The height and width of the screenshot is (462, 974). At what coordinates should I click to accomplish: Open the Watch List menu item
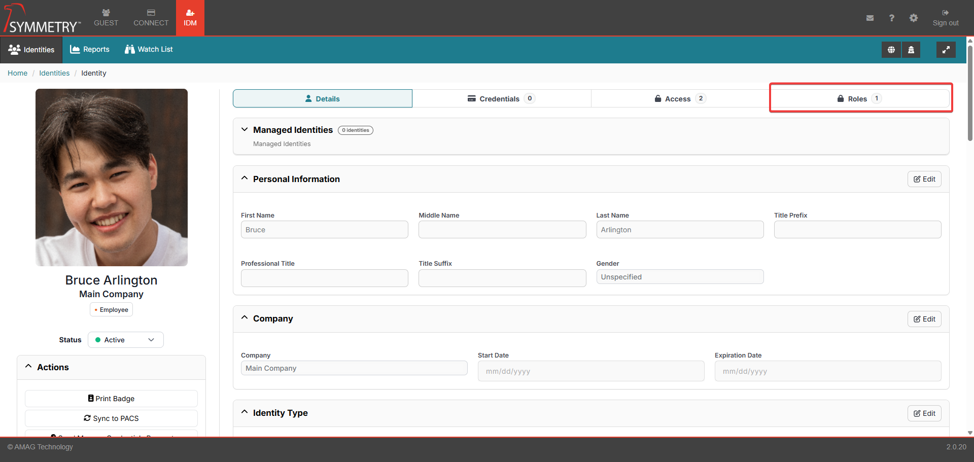click(x=149, y=49)
